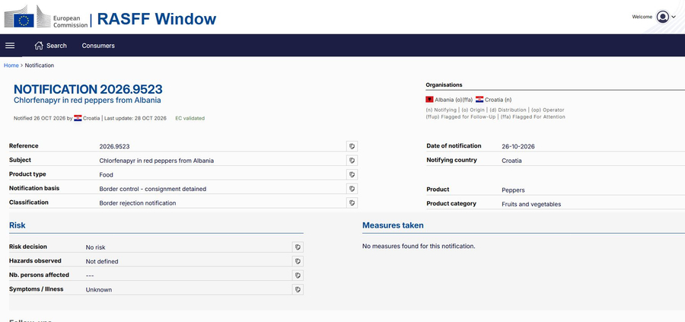Open the hamburger menu icon
Image resolution: width=685 pixels, height=322 pixels.
(10, 46)
